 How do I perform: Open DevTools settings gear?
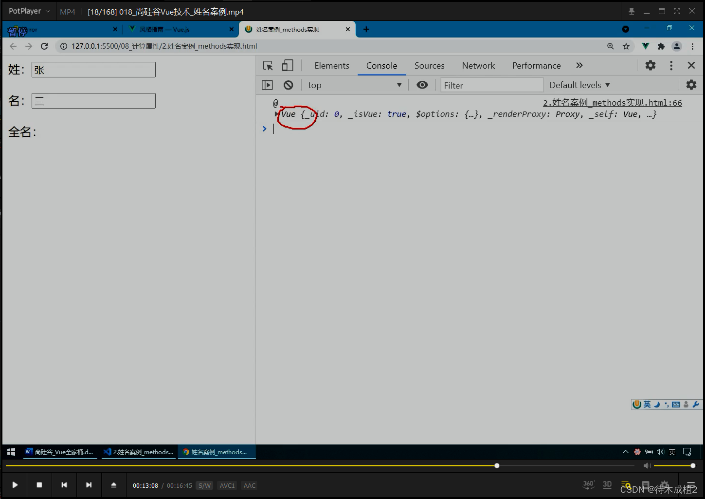[x=651, y=65]
